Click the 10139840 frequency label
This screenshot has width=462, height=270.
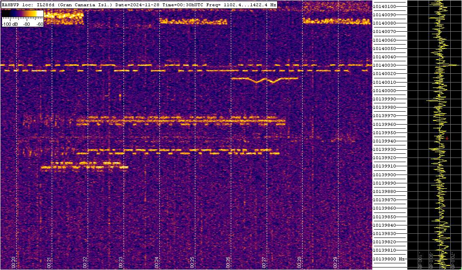[384, 225]
